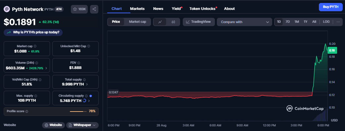
Task: Open the Token Unlocks tab
Action: point(203,9)
